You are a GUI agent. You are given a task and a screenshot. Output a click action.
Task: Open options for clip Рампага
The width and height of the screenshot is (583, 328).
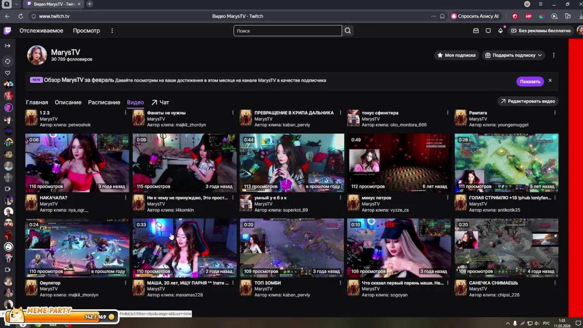coord(555,113)
